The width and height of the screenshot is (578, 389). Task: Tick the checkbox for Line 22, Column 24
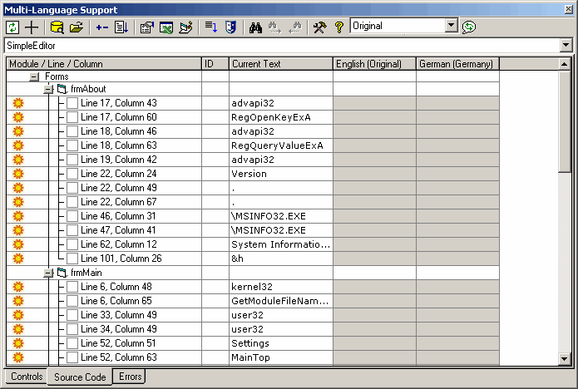tap(72, 174)
